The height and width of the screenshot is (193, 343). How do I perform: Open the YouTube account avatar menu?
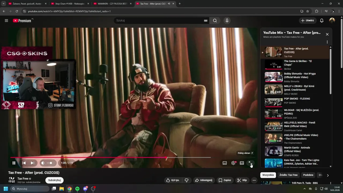tap(332, 21)
